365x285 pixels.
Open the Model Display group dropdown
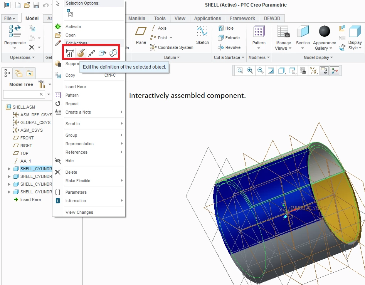[318, 57]
